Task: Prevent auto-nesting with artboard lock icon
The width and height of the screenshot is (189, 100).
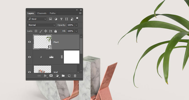Action: [51, 31]
